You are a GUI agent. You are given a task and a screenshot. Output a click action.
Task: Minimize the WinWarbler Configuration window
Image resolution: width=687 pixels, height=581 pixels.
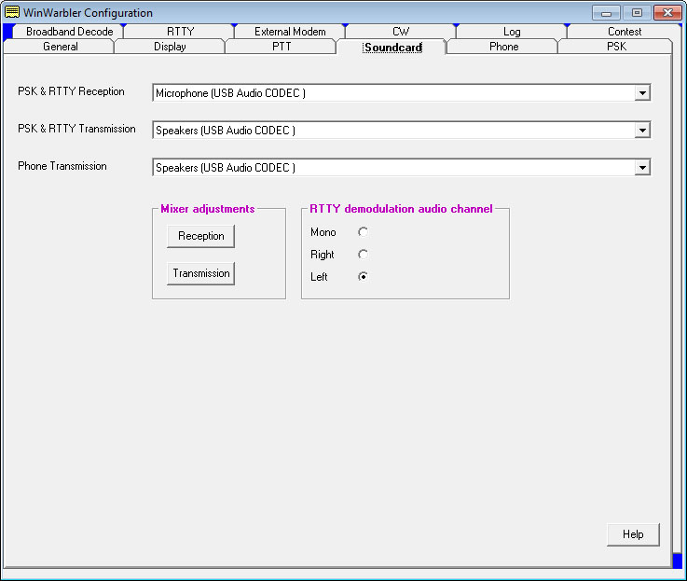(x=606, y=13)
